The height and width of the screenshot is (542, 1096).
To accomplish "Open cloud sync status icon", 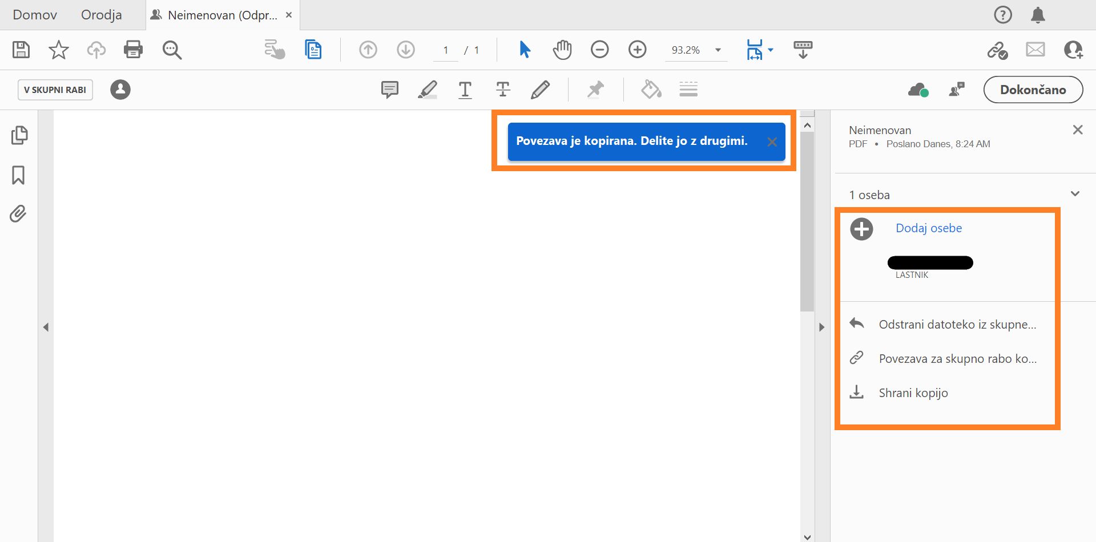I will [918, 90].
